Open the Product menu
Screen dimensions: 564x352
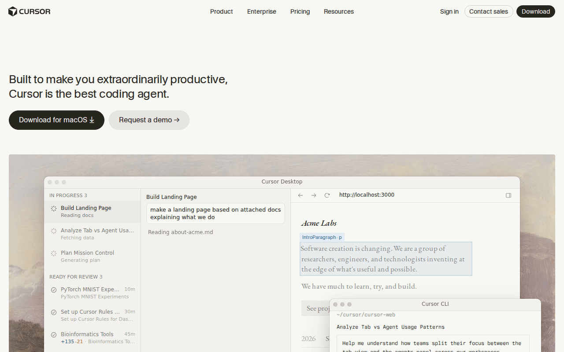[x=222, y=11]
